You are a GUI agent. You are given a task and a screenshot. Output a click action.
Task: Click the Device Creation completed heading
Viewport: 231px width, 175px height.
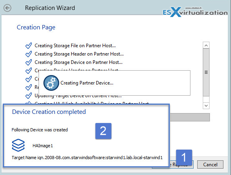pos(49,112)
